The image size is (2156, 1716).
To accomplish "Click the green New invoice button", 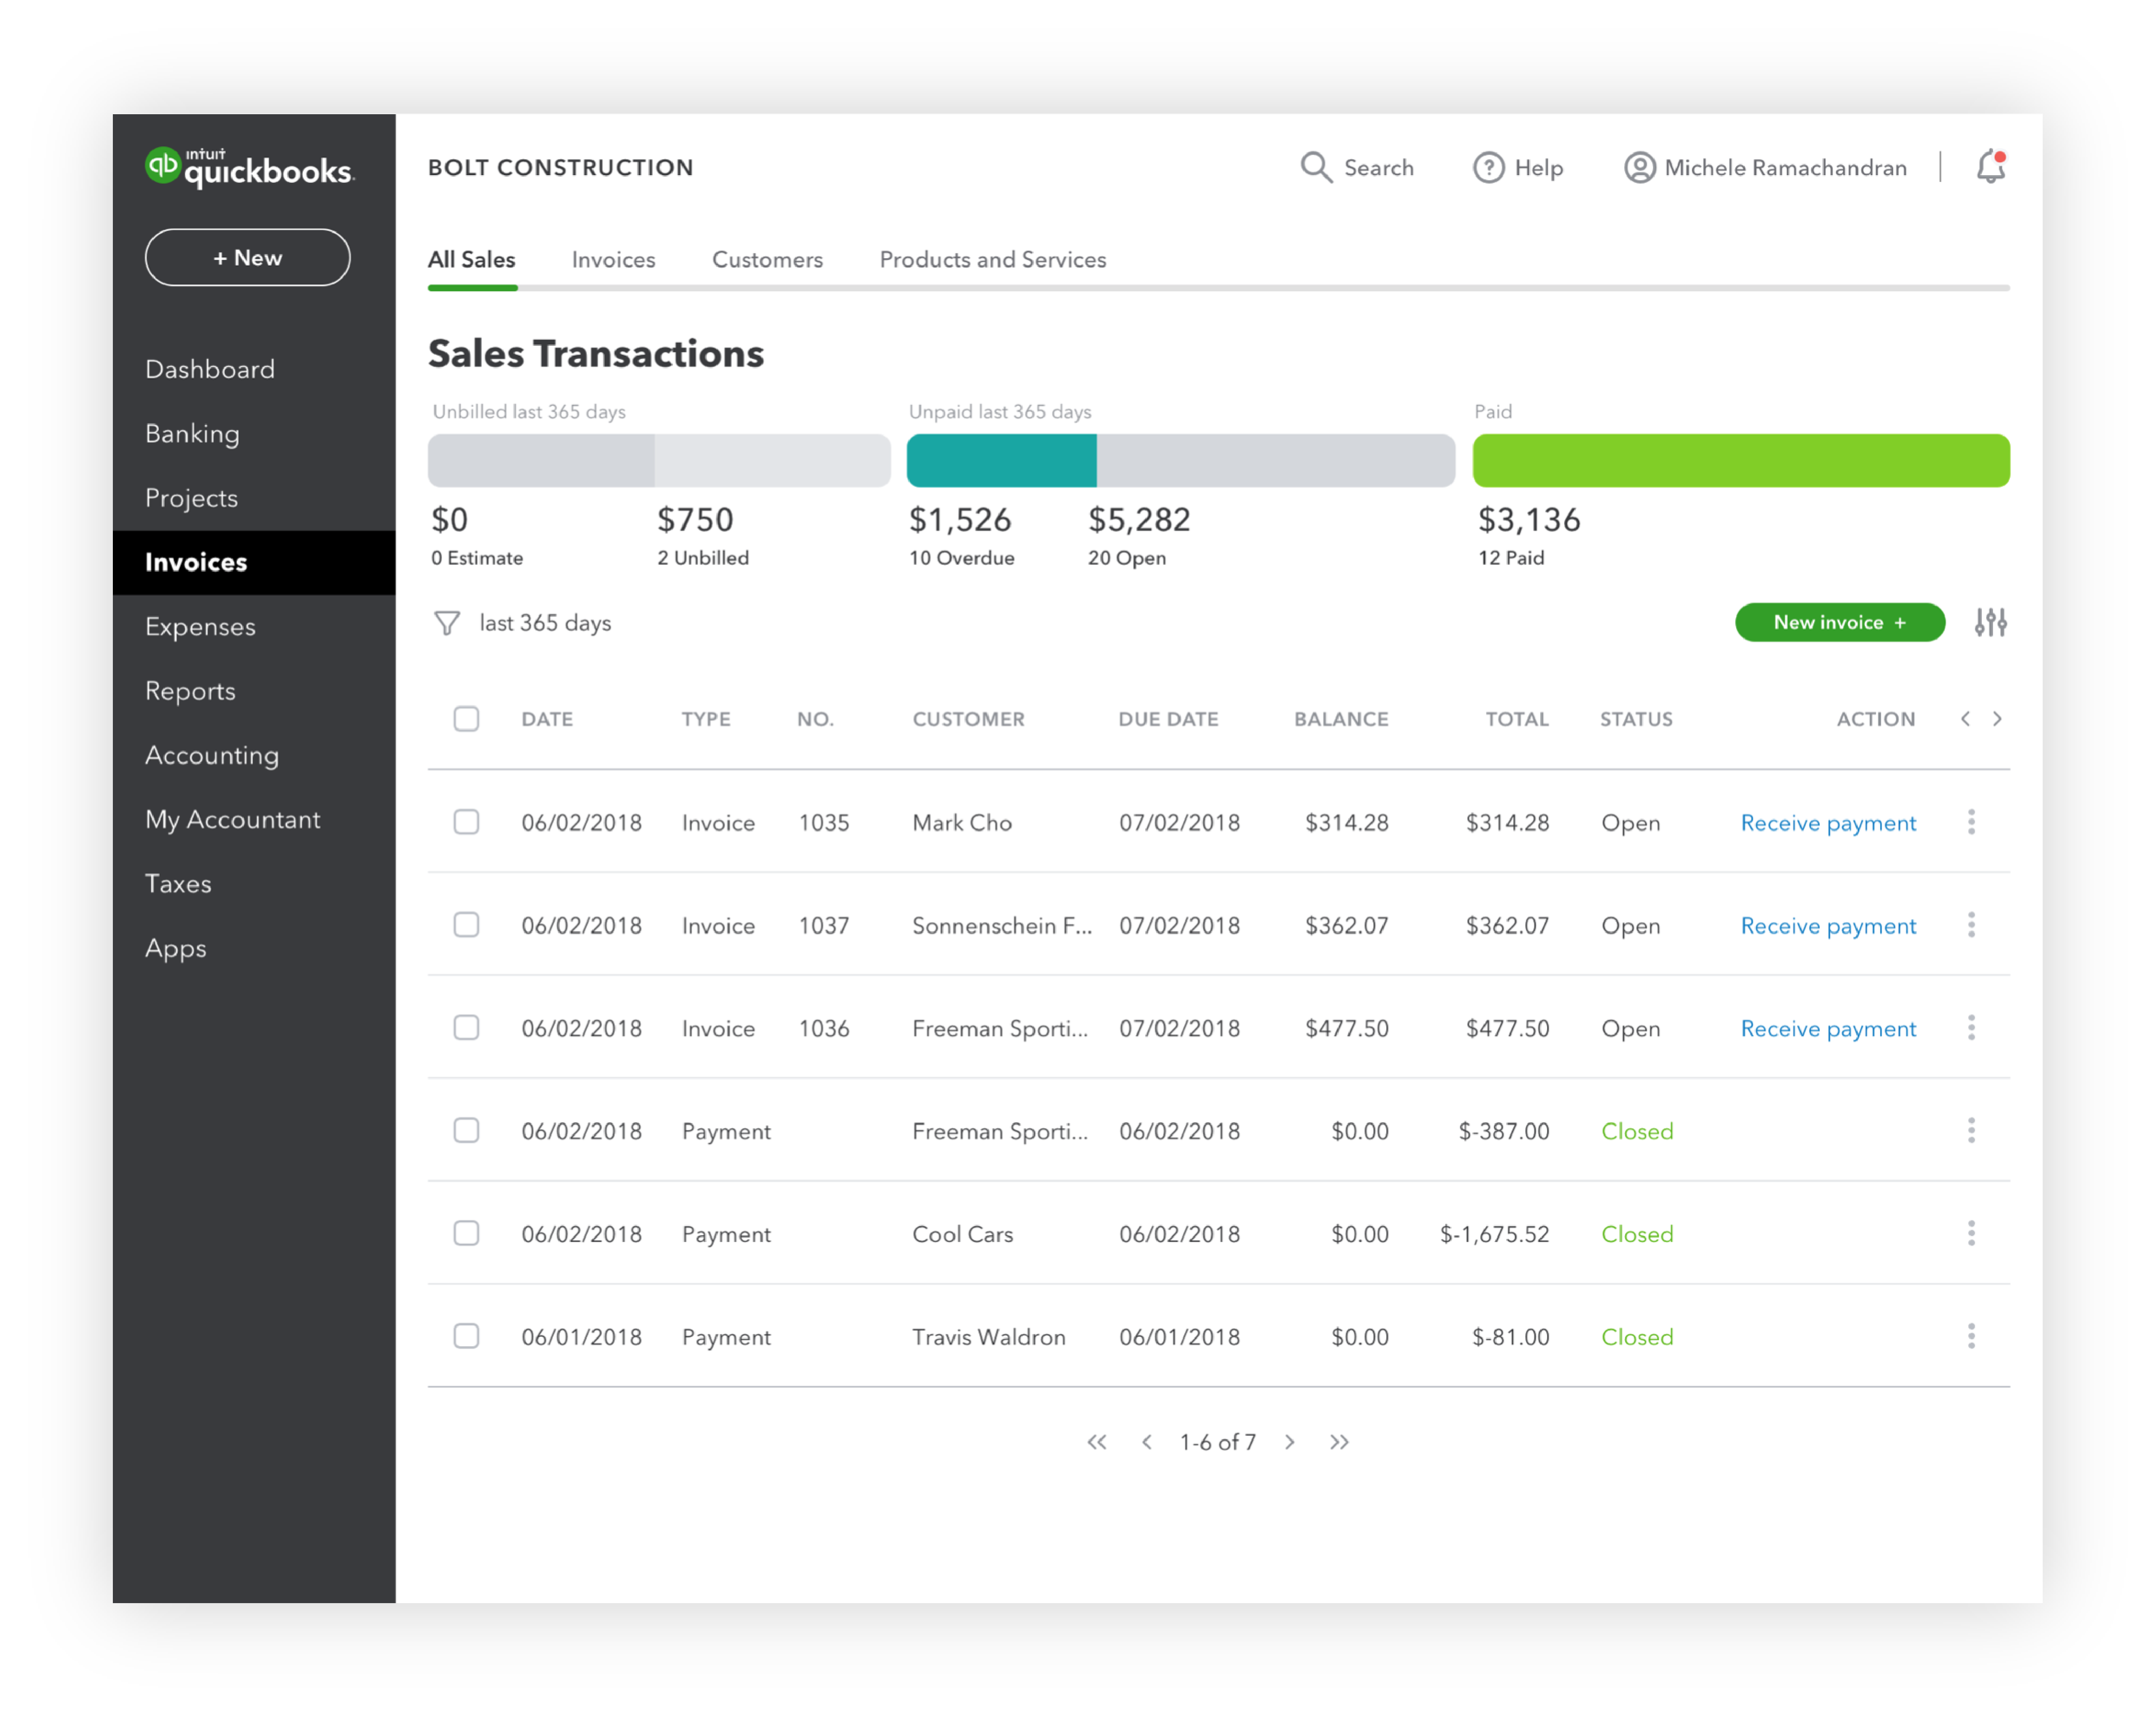I will coord(1839,622).
